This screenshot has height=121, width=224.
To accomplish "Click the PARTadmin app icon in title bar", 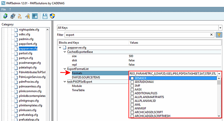I will [x=3, y=3].
